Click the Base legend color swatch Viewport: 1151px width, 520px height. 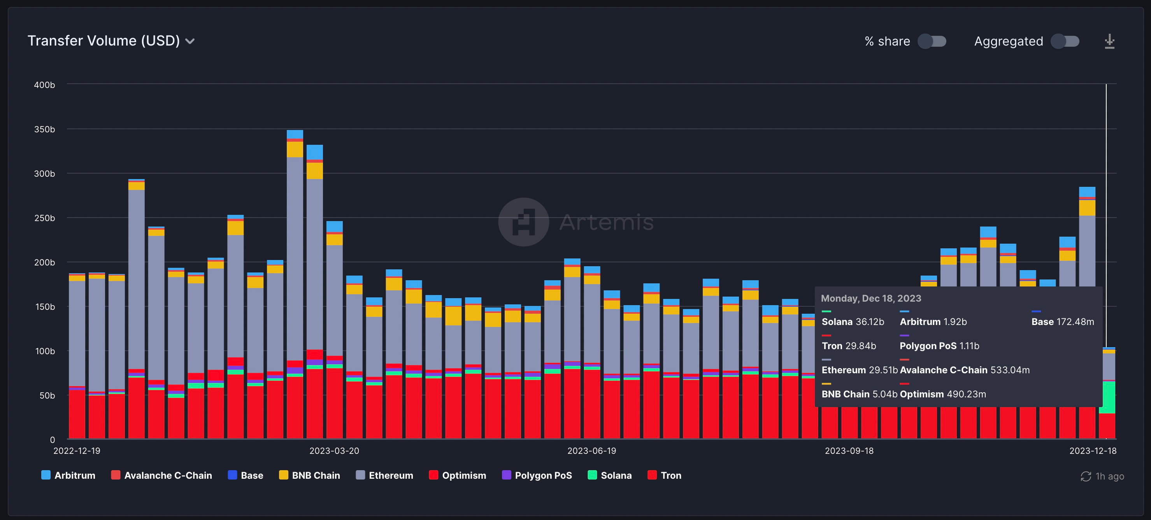tap(232, 475)
